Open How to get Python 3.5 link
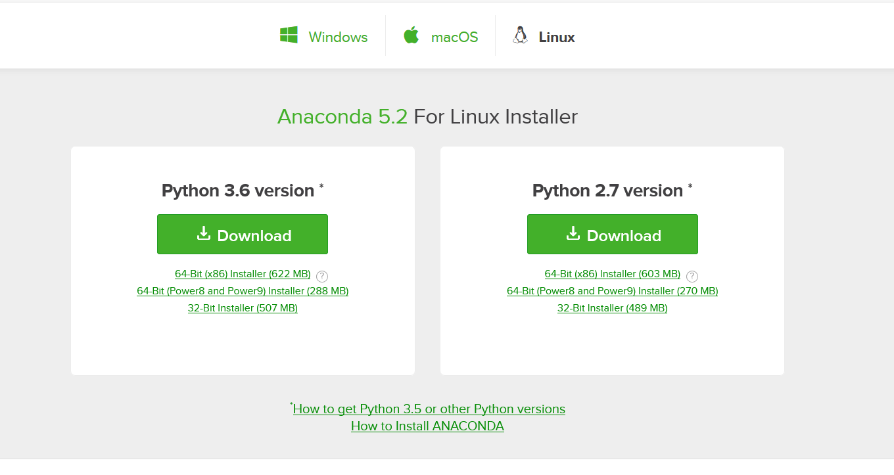 coord(429,409)
